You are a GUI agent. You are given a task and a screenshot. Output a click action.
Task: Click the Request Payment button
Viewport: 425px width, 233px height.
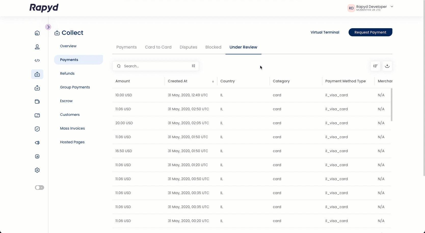(370, 32)
